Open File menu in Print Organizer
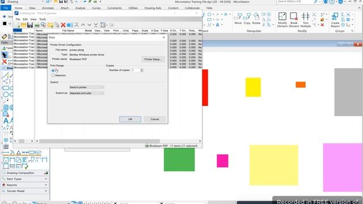Screen dimensions: 363x204 pos(18,19)
